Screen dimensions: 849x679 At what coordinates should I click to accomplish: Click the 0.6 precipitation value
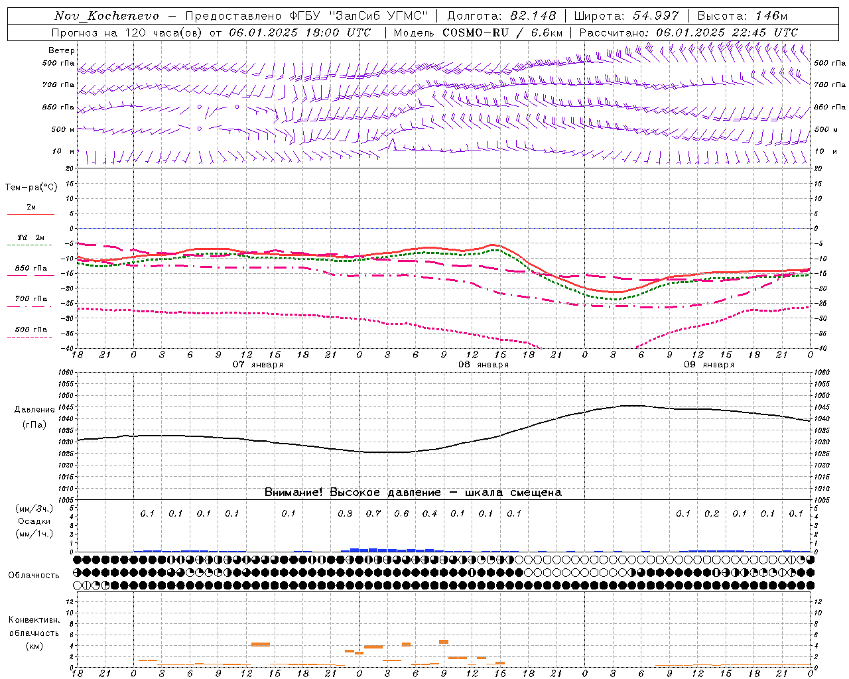click(x=401, y=514)
